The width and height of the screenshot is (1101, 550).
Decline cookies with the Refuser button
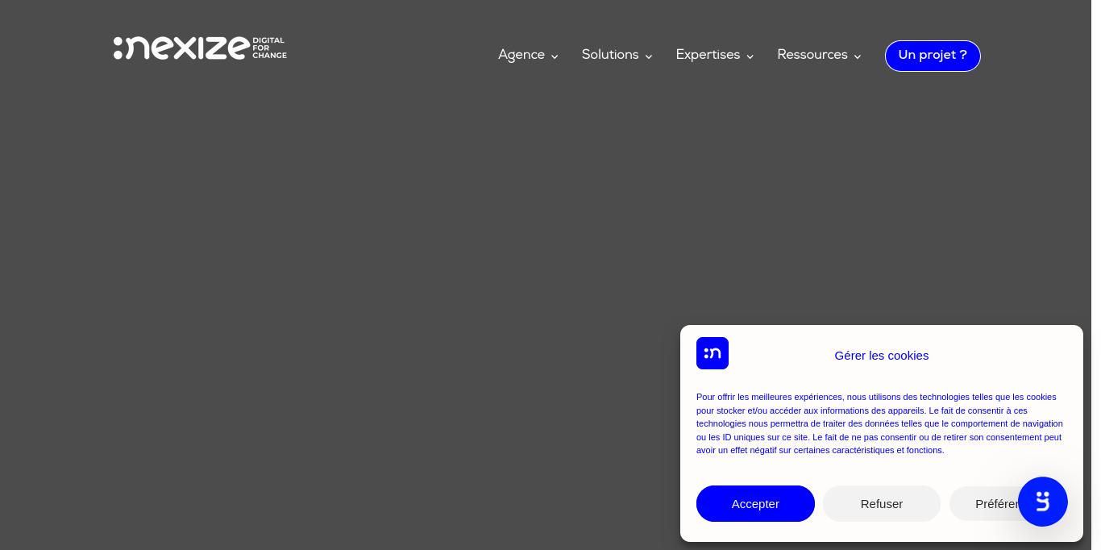(x=882, y=503)
